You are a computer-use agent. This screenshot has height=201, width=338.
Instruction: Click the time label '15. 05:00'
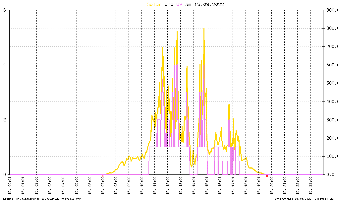(77, 186)
